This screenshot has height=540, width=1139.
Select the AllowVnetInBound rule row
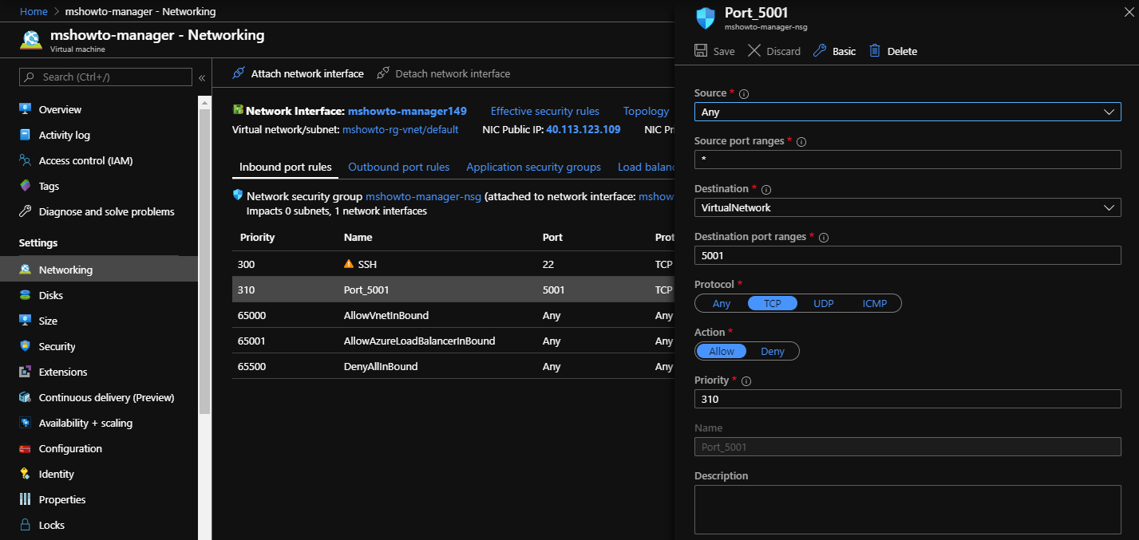[x=453, y=315]
